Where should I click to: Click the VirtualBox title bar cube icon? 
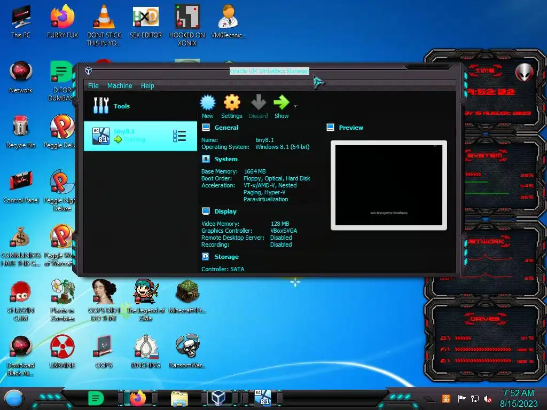89,71
